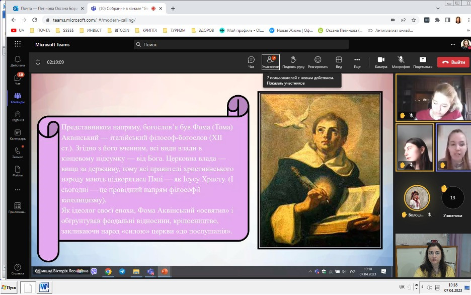This screenshot has height=295, width=471.
Task: Toggle the Камера on or off
Action: click(381, 61)
